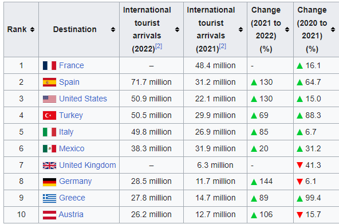This screenshot has height=224, width=339.
Task: Click the France flag icon
Action: tap(49, 65)
